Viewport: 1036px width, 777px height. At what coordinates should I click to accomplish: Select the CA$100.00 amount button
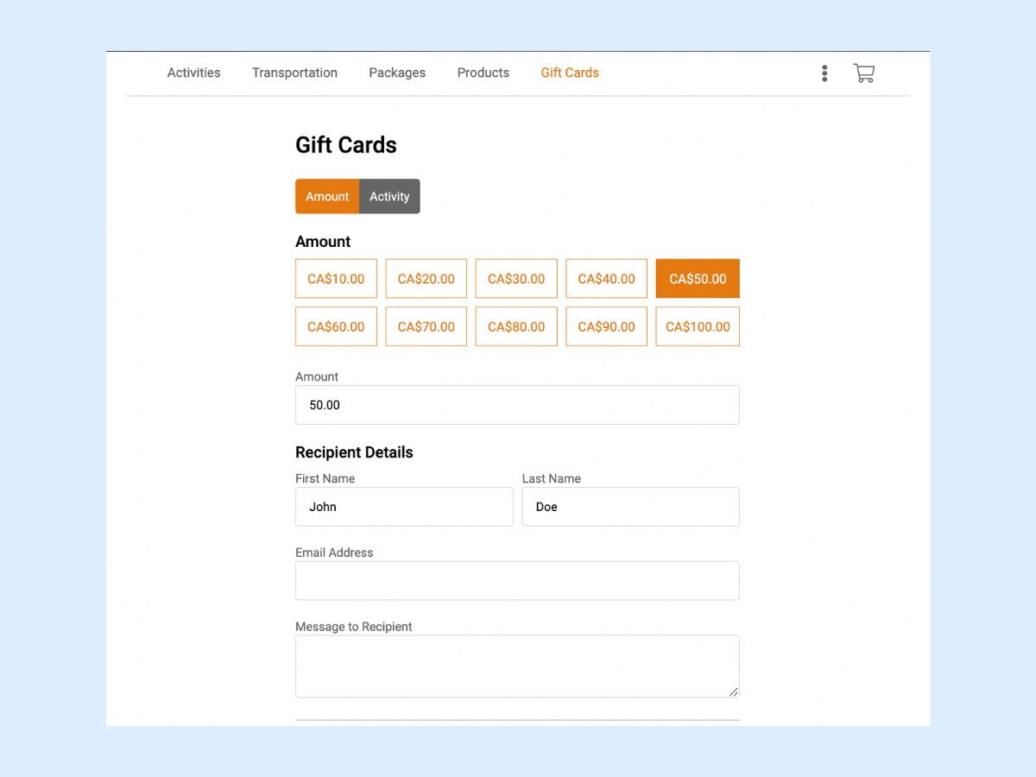pyautogui.click(x=697, y=326)
